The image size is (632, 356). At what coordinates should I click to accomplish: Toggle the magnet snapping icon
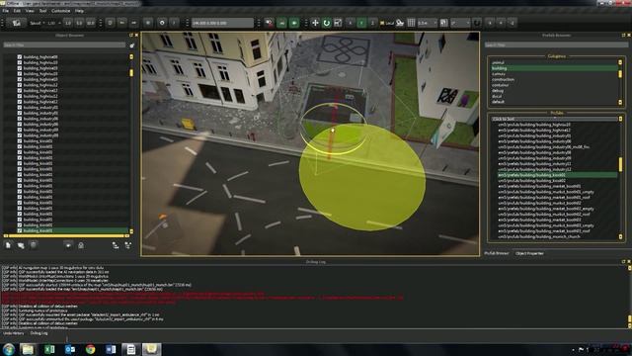(x=477, y=23)
